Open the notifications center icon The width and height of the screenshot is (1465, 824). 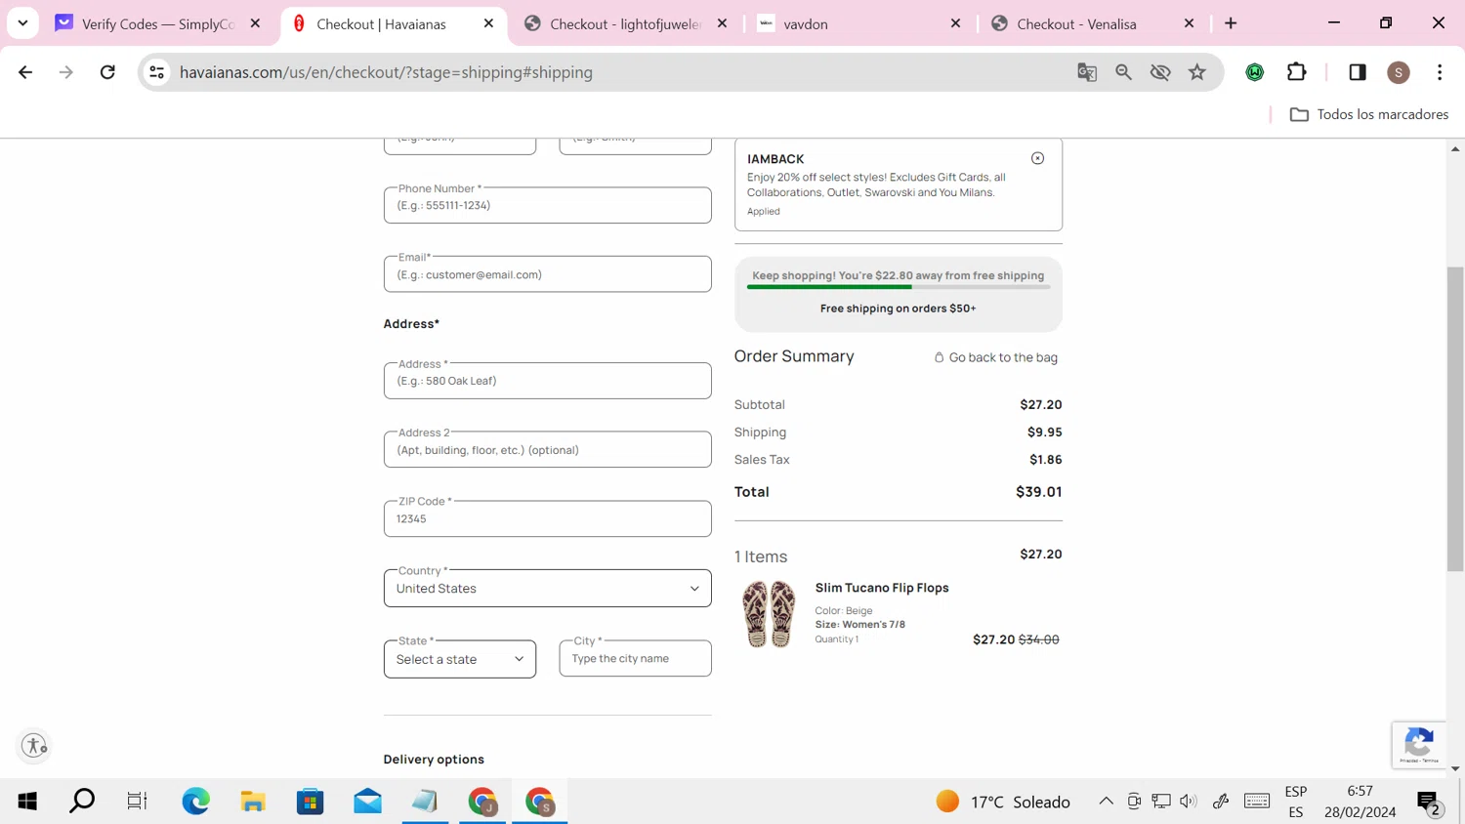1428,803
